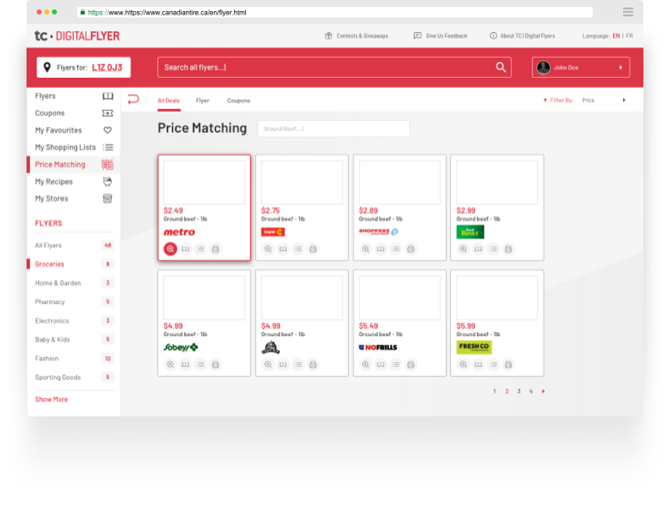Open the flyer icon on the Sobeys deal
The image size is (669, 507).
tap(186, 364)
